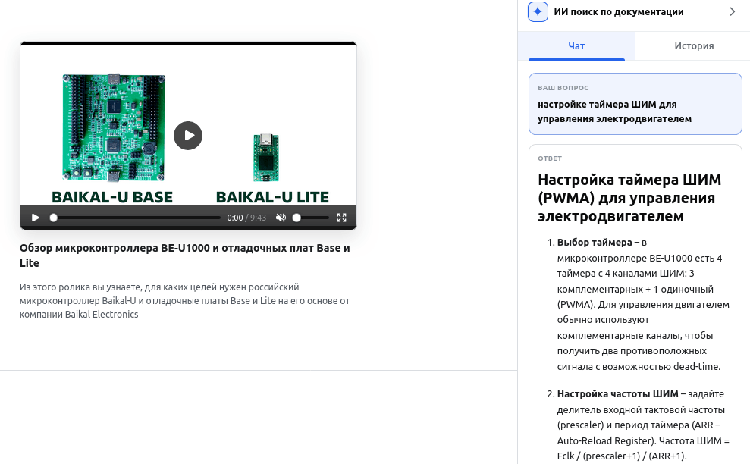Collapse the AI search panel with chevron

point(733,11)
